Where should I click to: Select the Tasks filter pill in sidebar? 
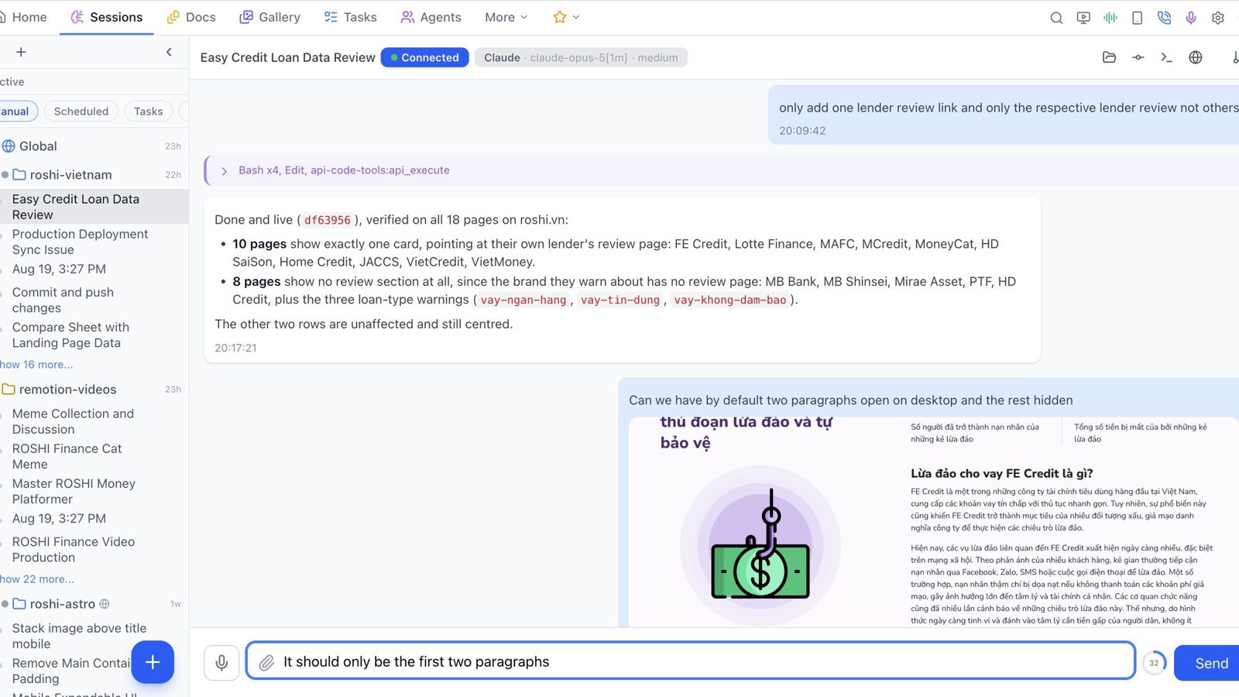point(148,112)
